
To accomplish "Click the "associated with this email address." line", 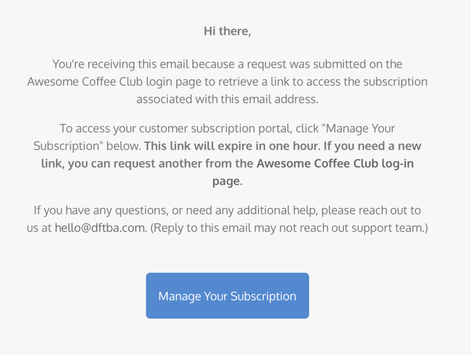I will [227, 99].
